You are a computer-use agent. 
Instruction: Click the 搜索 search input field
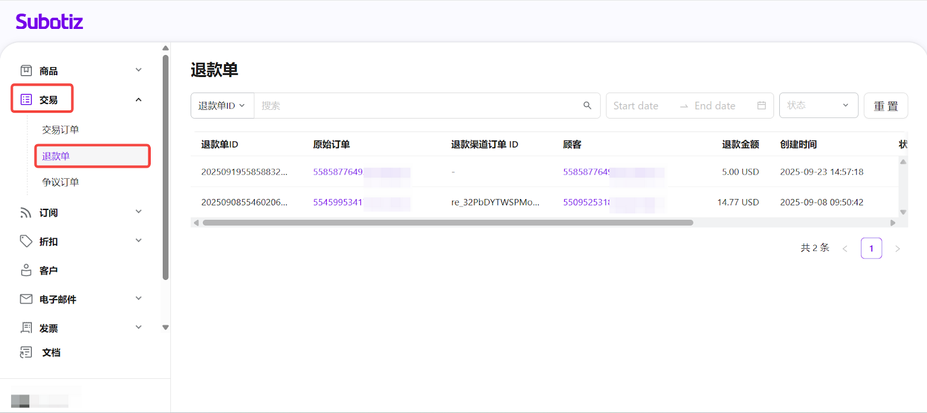pyautogui.click(x=417, y=105)
